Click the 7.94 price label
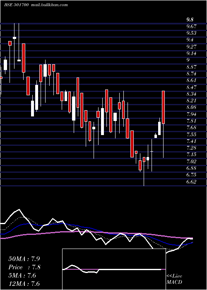Screen dimensions: 207x290 pyautogui.click(x=191, y=114)
